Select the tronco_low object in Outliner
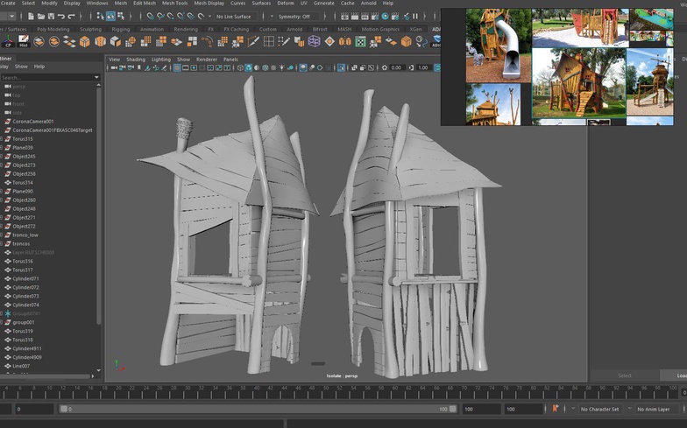This screenshot has width=687, height=428. tap(25, 235)
